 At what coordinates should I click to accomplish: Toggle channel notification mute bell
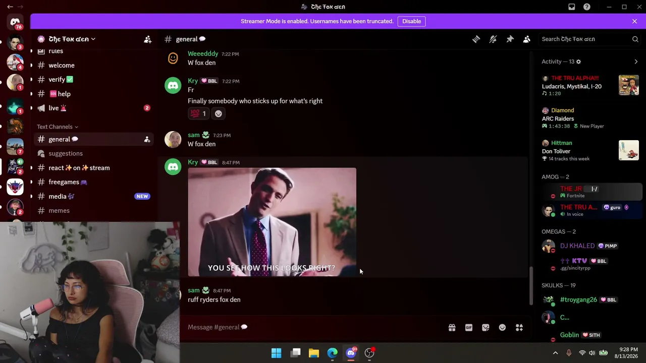click(x=493, y=39)
